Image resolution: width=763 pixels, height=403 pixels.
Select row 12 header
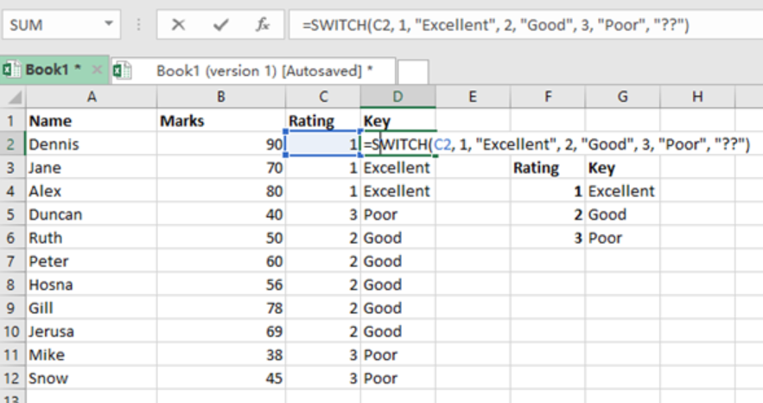pyautogui.click(x=13, y=378)
